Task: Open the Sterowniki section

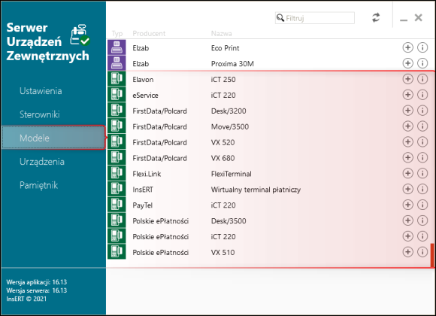Action: click(40, 114)
